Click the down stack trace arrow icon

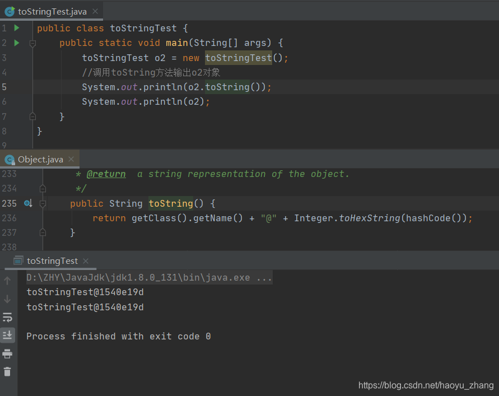click(x=7, y=299)
